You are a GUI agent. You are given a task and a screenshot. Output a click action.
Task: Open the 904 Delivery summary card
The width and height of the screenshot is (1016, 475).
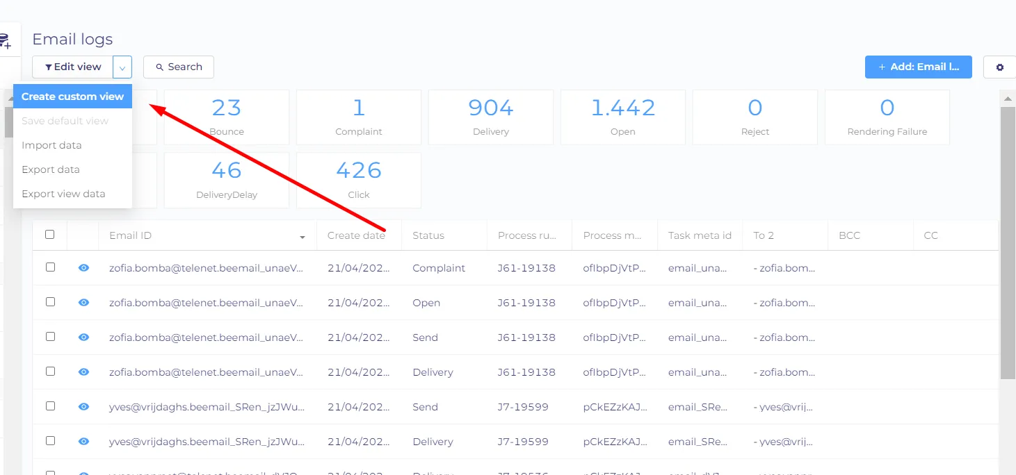(491, 117)
